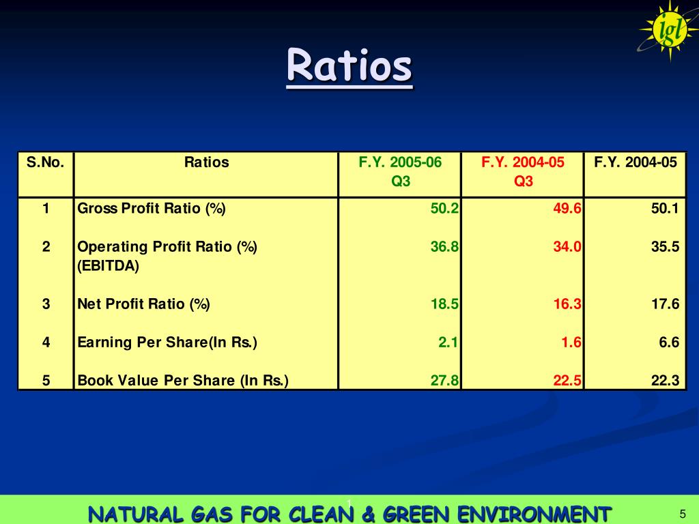Select serial number 5 in the S.No. column
699x524 pixels.
[46, 381]
